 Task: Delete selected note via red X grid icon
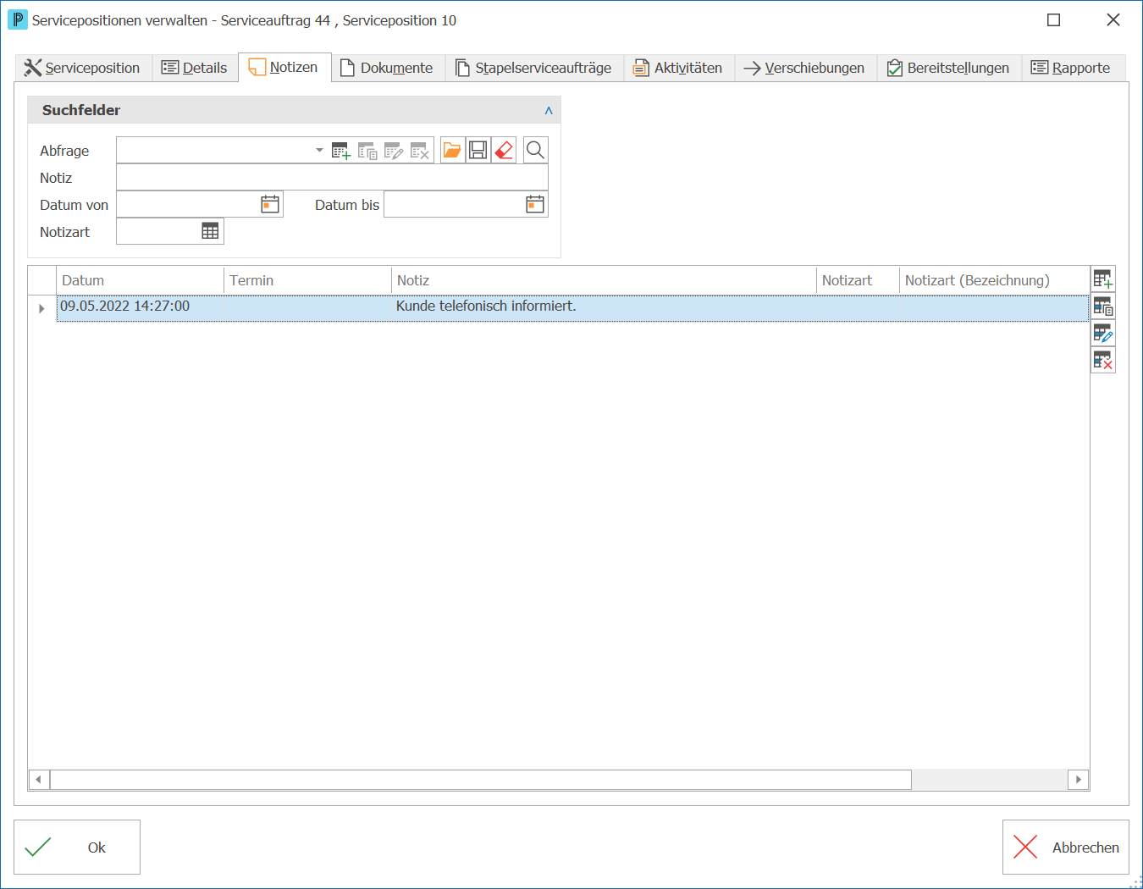pyautogui.click(x=1102, y=360)
